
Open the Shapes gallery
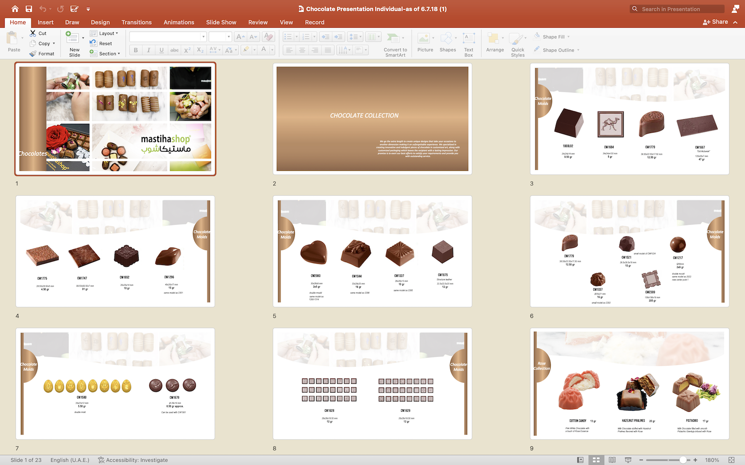pyautogui.click(x=448, y=43)
